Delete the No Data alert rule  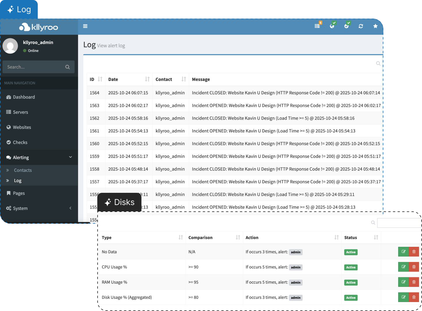click(414, 252)
